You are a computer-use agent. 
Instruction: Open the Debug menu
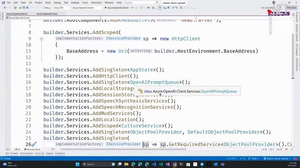(x=57, y=3)
